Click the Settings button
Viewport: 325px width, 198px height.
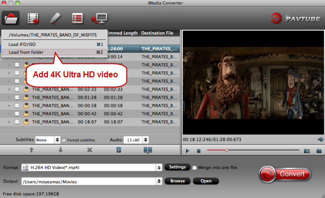pos(177,167)
